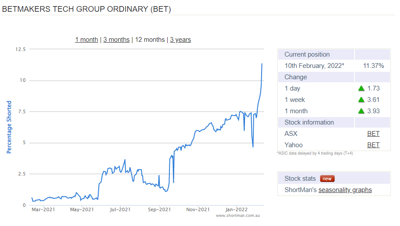Click the green up arrow beside 1 week

361,100
